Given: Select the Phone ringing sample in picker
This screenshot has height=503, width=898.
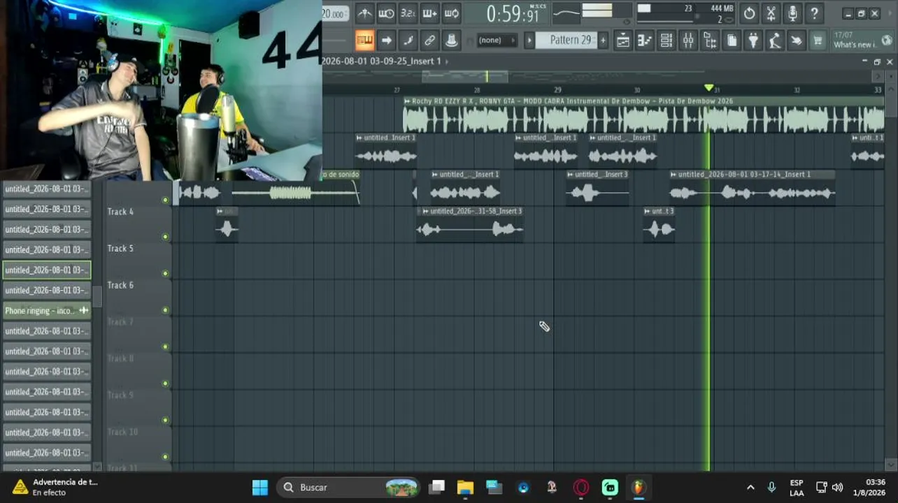Looking at the screenshot, I should pyautogui.click(x=47, y=311).
